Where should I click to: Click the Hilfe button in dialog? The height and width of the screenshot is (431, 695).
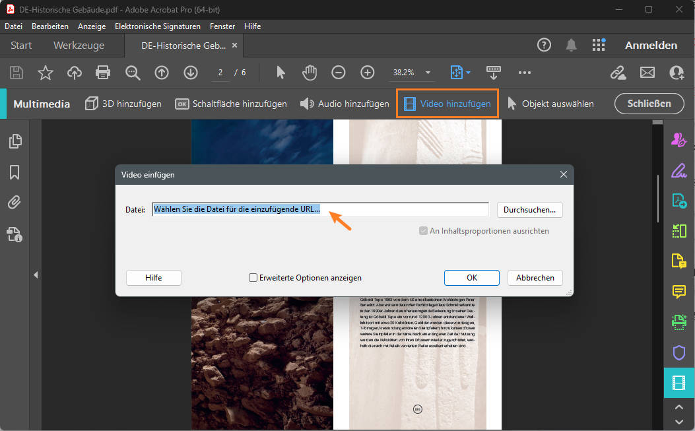coord(153,278)
